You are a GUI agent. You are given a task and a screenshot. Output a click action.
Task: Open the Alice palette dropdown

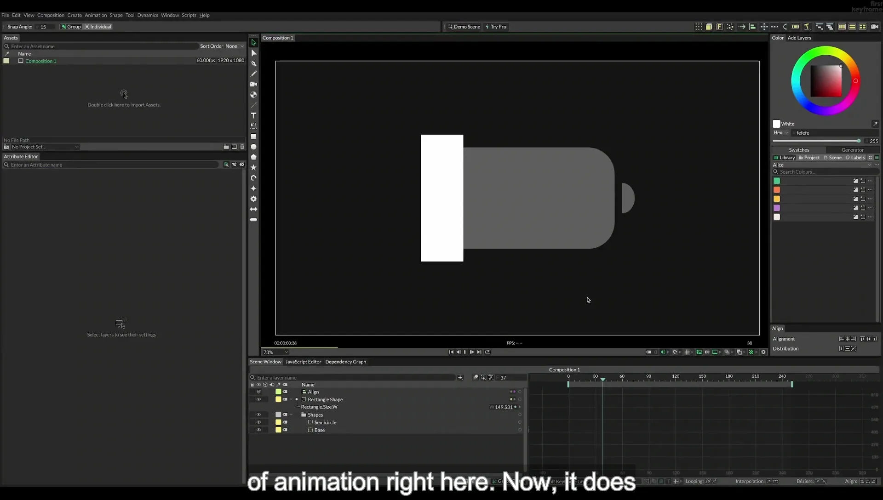(822, 165)
